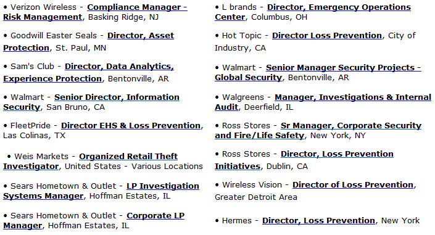Screen dimensions: 435x235
Task: Open Verizon Wireless Compliance Manager - Risk Management link
Action: coord(137,7)
